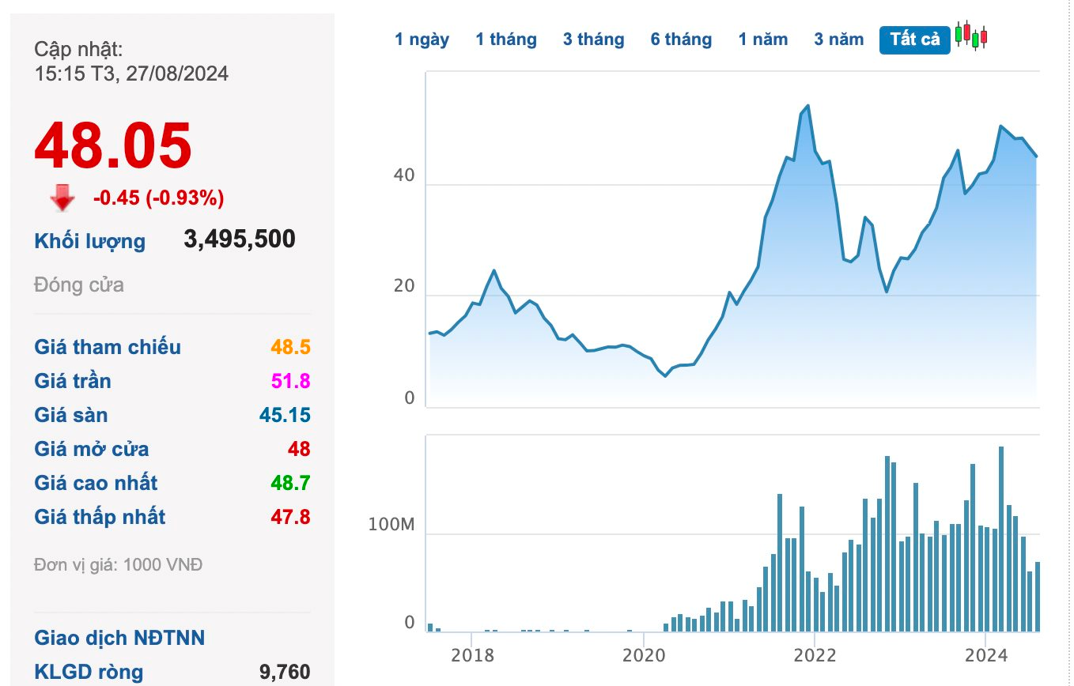Show the '6 tháng' chart period
1074x686 pixels.
point(681,40)
